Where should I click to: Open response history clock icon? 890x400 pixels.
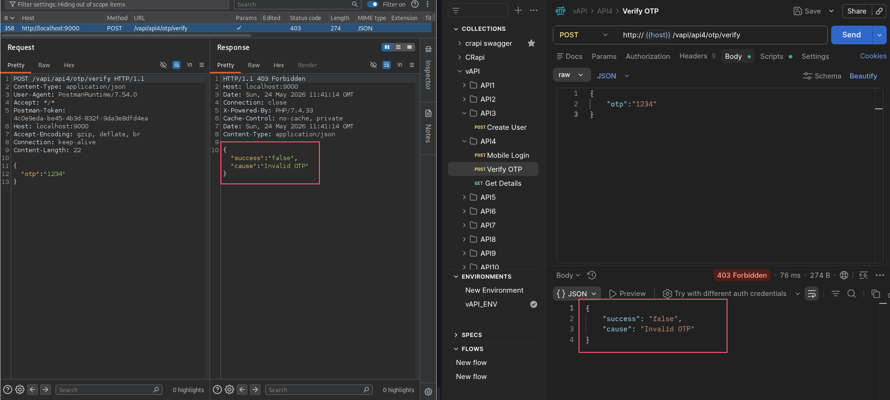pyautogui.click(x=592, y=275)
